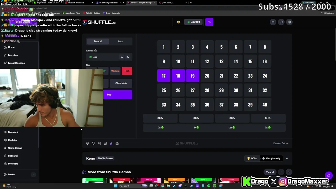Open the Provably Fair link

pos(281,143)
